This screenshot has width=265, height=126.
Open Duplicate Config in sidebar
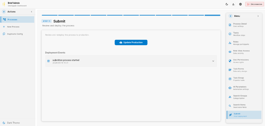coord(17,34)
